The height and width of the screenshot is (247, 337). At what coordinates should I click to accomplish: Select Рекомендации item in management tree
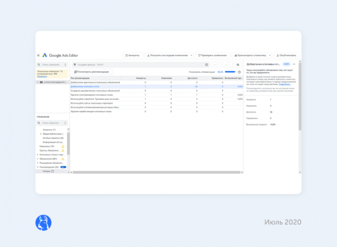(49, 167)
